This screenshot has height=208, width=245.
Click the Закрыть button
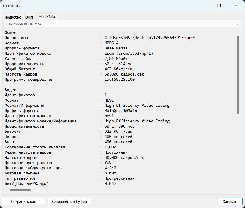point(230,201)
